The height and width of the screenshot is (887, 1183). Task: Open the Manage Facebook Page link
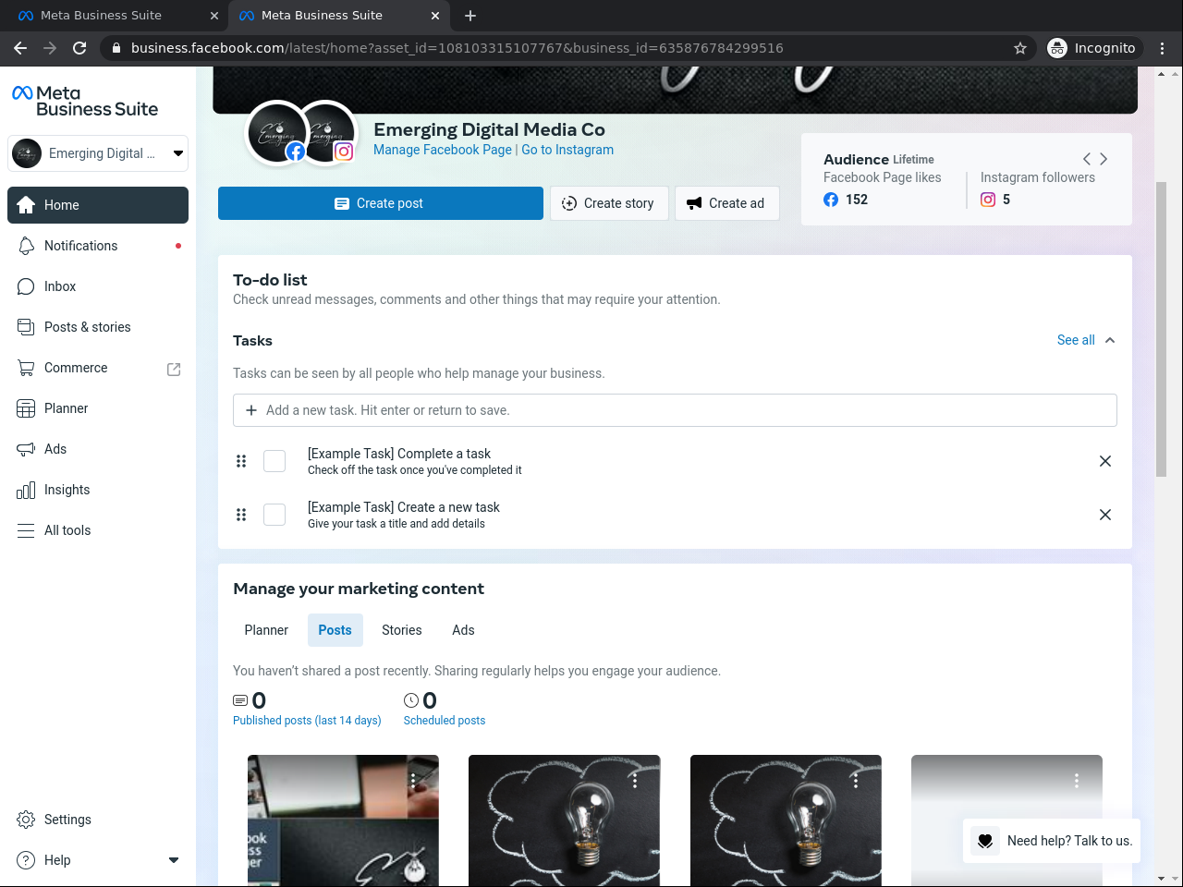click(443, 150)
